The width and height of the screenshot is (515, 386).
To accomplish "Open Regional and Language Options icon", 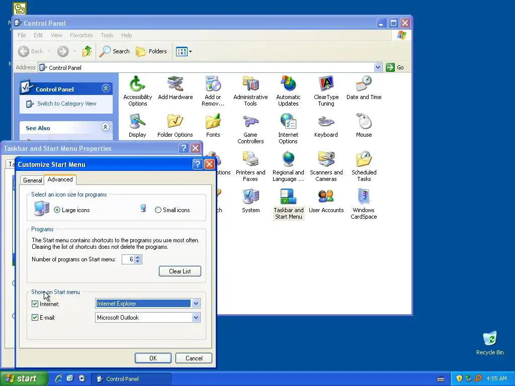I will tap(288, 166).
